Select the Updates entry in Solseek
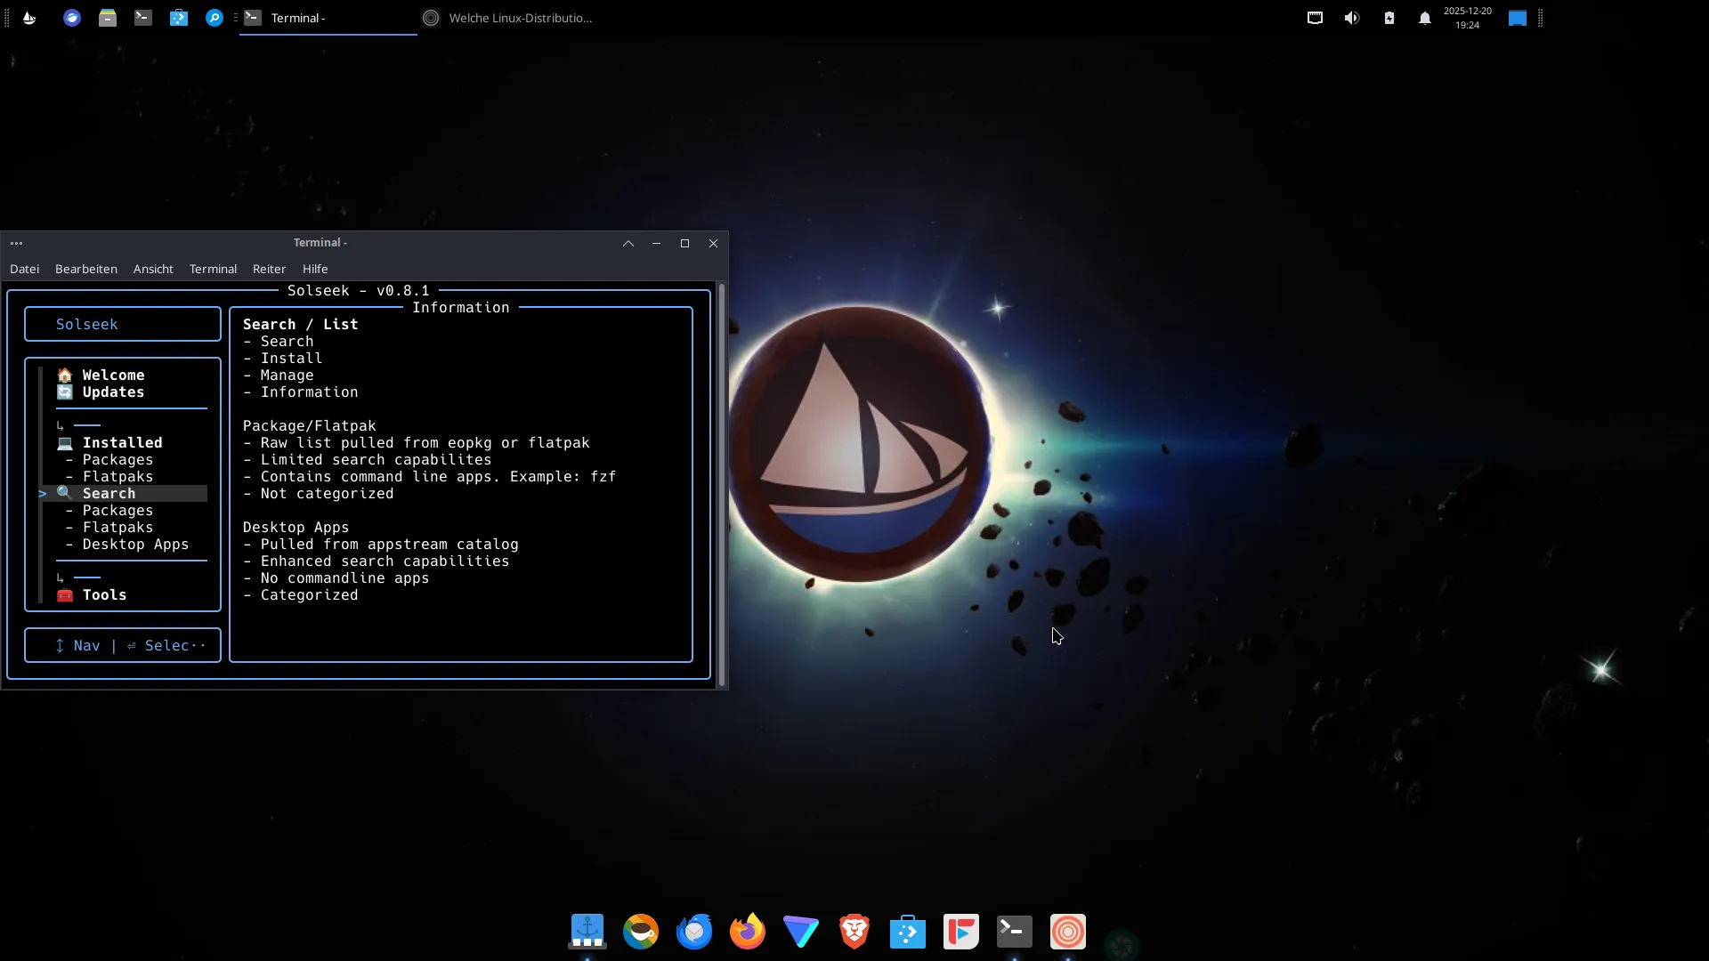1709x961 pixels. (x=113, y=392)
